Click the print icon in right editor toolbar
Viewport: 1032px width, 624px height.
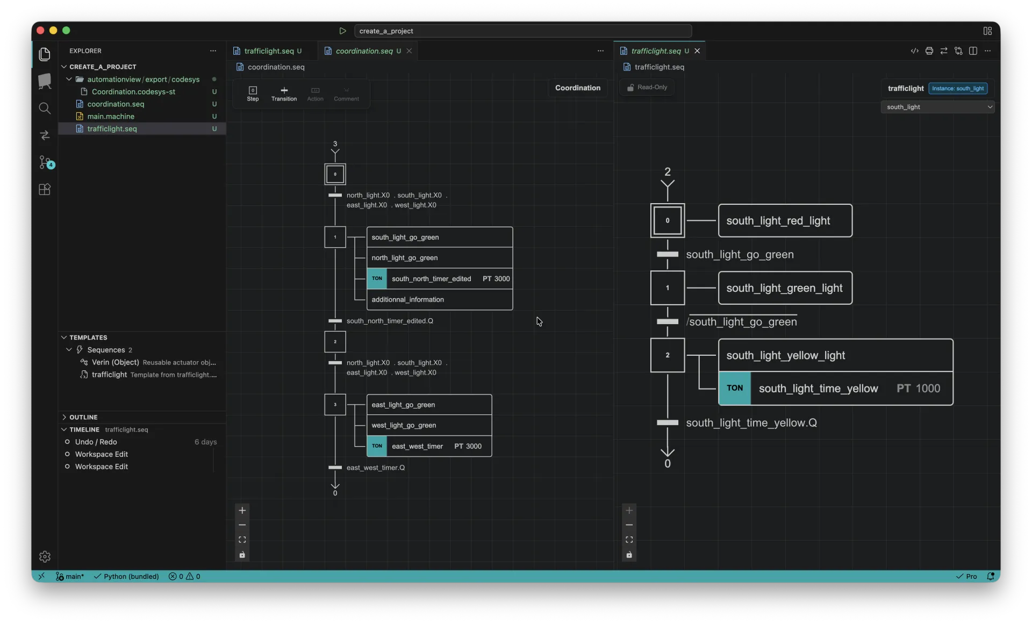pos(929,51)
